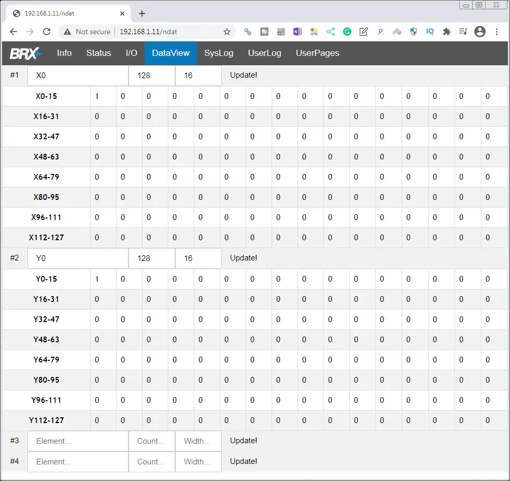510x481 pixels.
Task: Select the Y32-47 row label
Action: [46, 319]
